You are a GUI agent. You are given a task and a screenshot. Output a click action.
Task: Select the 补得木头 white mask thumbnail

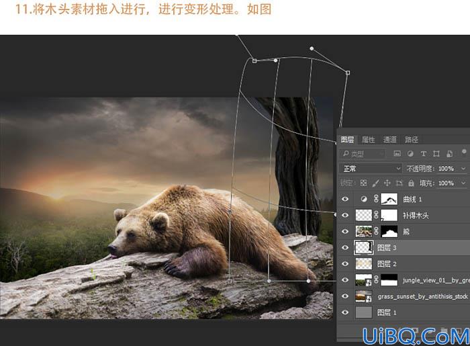pos(389,215)
